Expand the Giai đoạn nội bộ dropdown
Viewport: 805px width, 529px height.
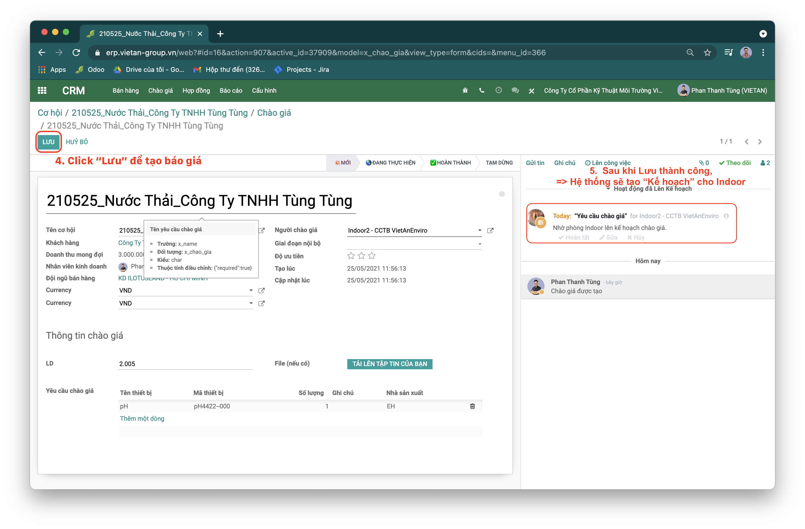coord(479,244)
